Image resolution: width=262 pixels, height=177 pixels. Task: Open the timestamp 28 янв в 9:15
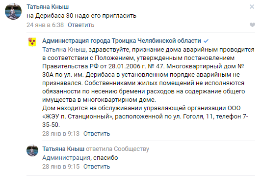(x=61, y=167)
